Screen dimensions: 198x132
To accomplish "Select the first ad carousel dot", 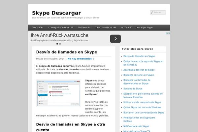I will (57, 44).
